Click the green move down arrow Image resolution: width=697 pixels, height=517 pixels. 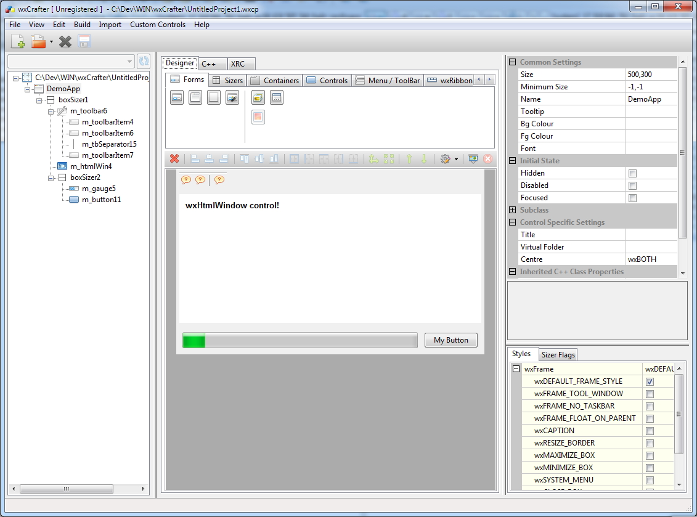coord(424,159)
